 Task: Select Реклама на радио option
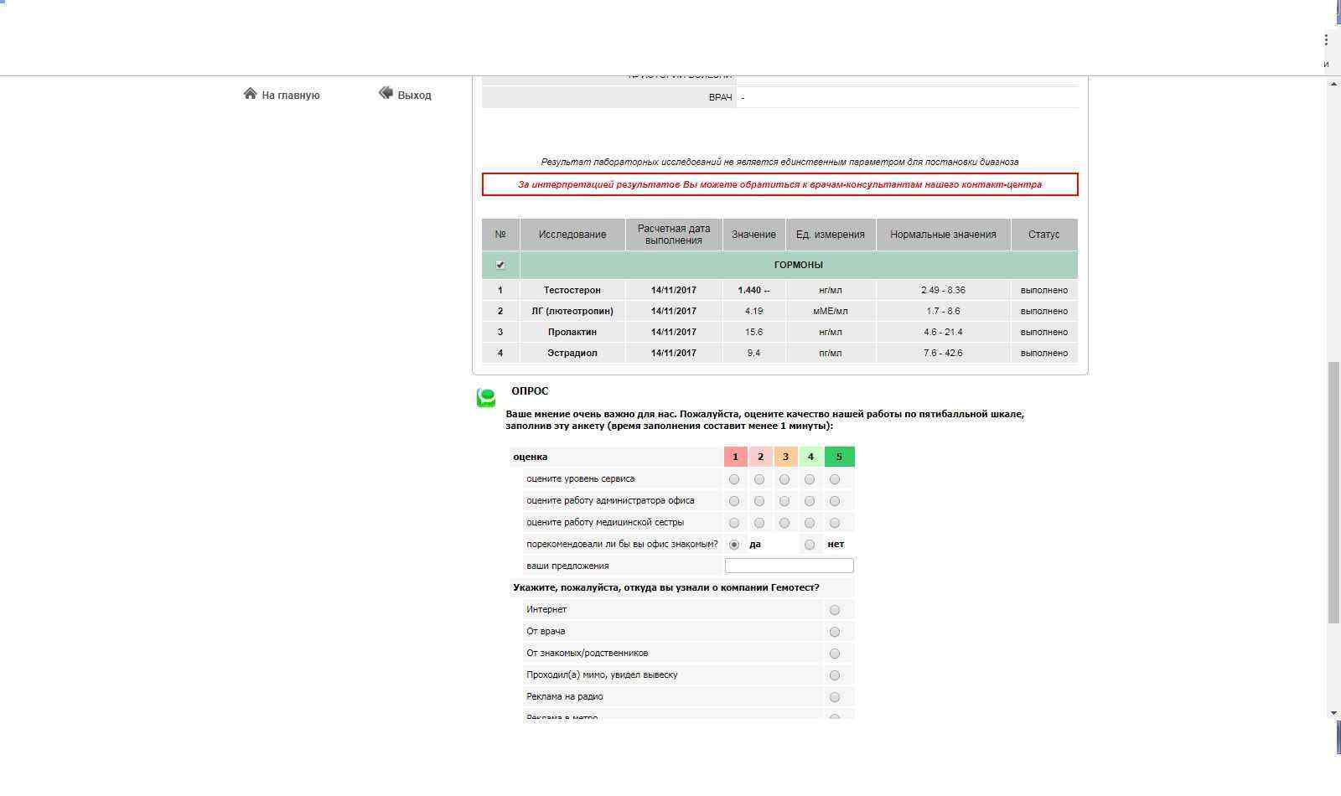[835, 697]
